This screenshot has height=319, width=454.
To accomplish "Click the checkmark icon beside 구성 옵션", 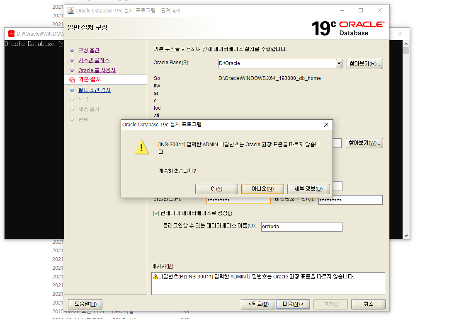I will [x=71, y=50].
